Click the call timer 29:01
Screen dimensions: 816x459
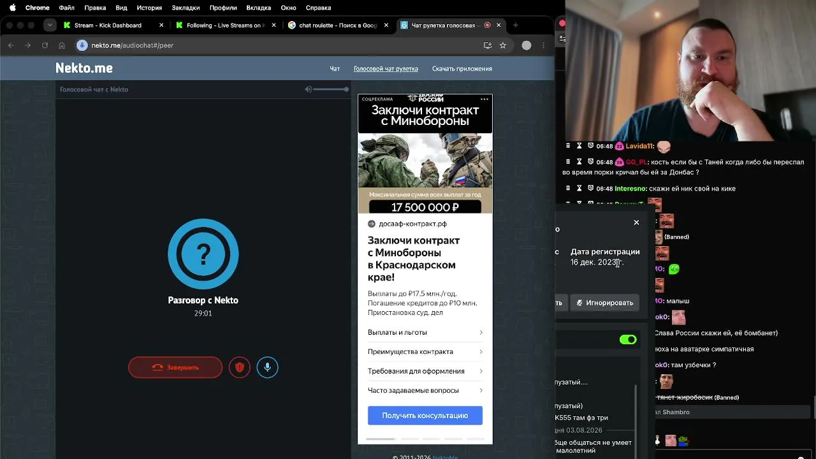[x=203, y=314]
